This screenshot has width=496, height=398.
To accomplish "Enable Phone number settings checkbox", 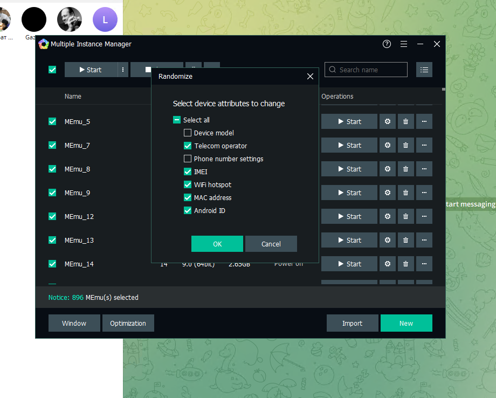I will point(188,159).
